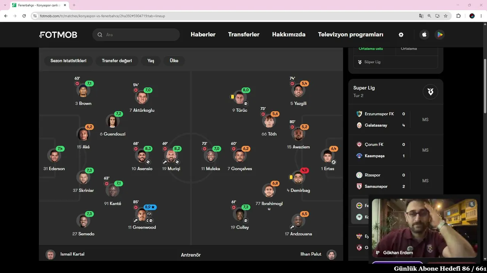Screen dimensions: 487x273
Task: Open Skriniar's player photo
Action: point(83,177)
